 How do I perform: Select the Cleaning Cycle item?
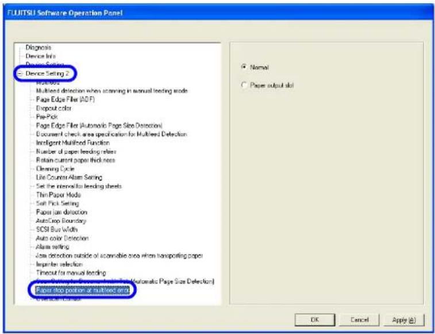pos(55,169)
